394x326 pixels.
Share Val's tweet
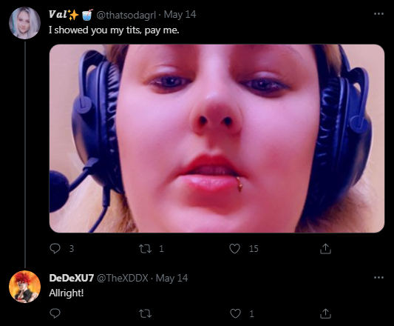tap(325, 248)
